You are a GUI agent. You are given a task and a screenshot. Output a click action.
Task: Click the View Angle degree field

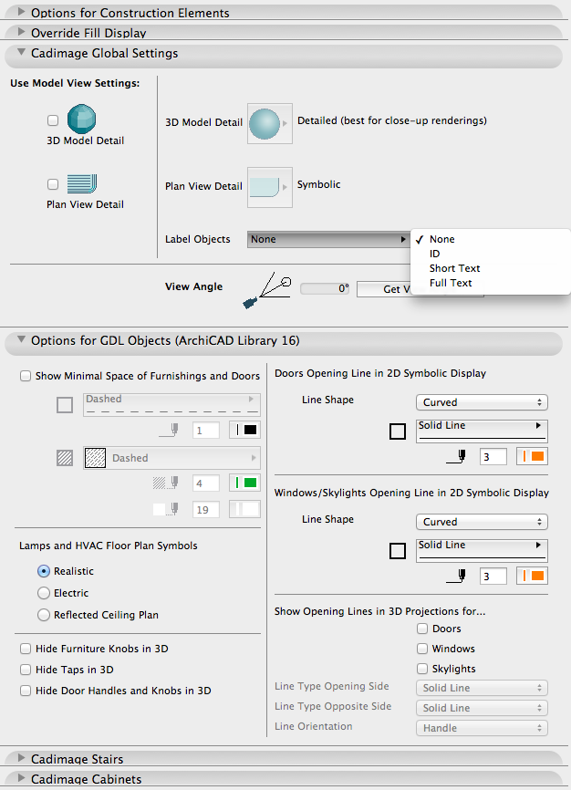(x=325, y=288)
